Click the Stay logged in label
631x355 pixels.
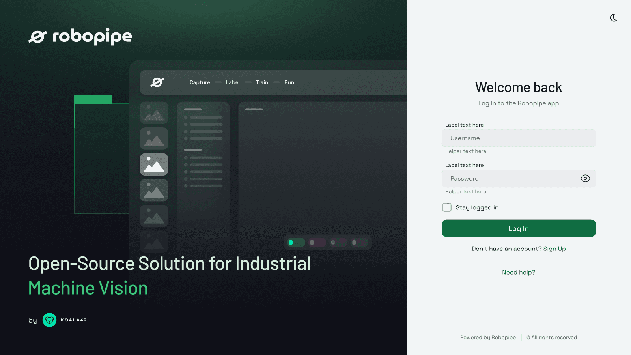[x=477, y=207]
